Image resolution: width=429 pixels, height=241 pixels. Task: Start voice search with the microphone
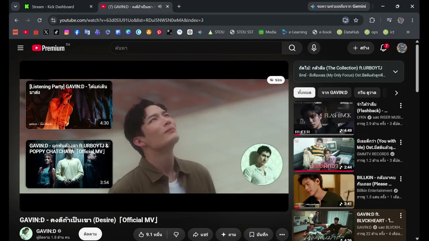(x=314, y=48)
